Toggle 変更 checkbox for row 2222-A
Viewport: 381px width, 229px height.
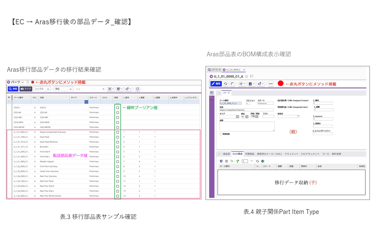pos(118,108)
